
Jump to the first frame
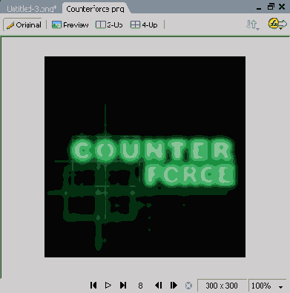(x=93, y=285)
